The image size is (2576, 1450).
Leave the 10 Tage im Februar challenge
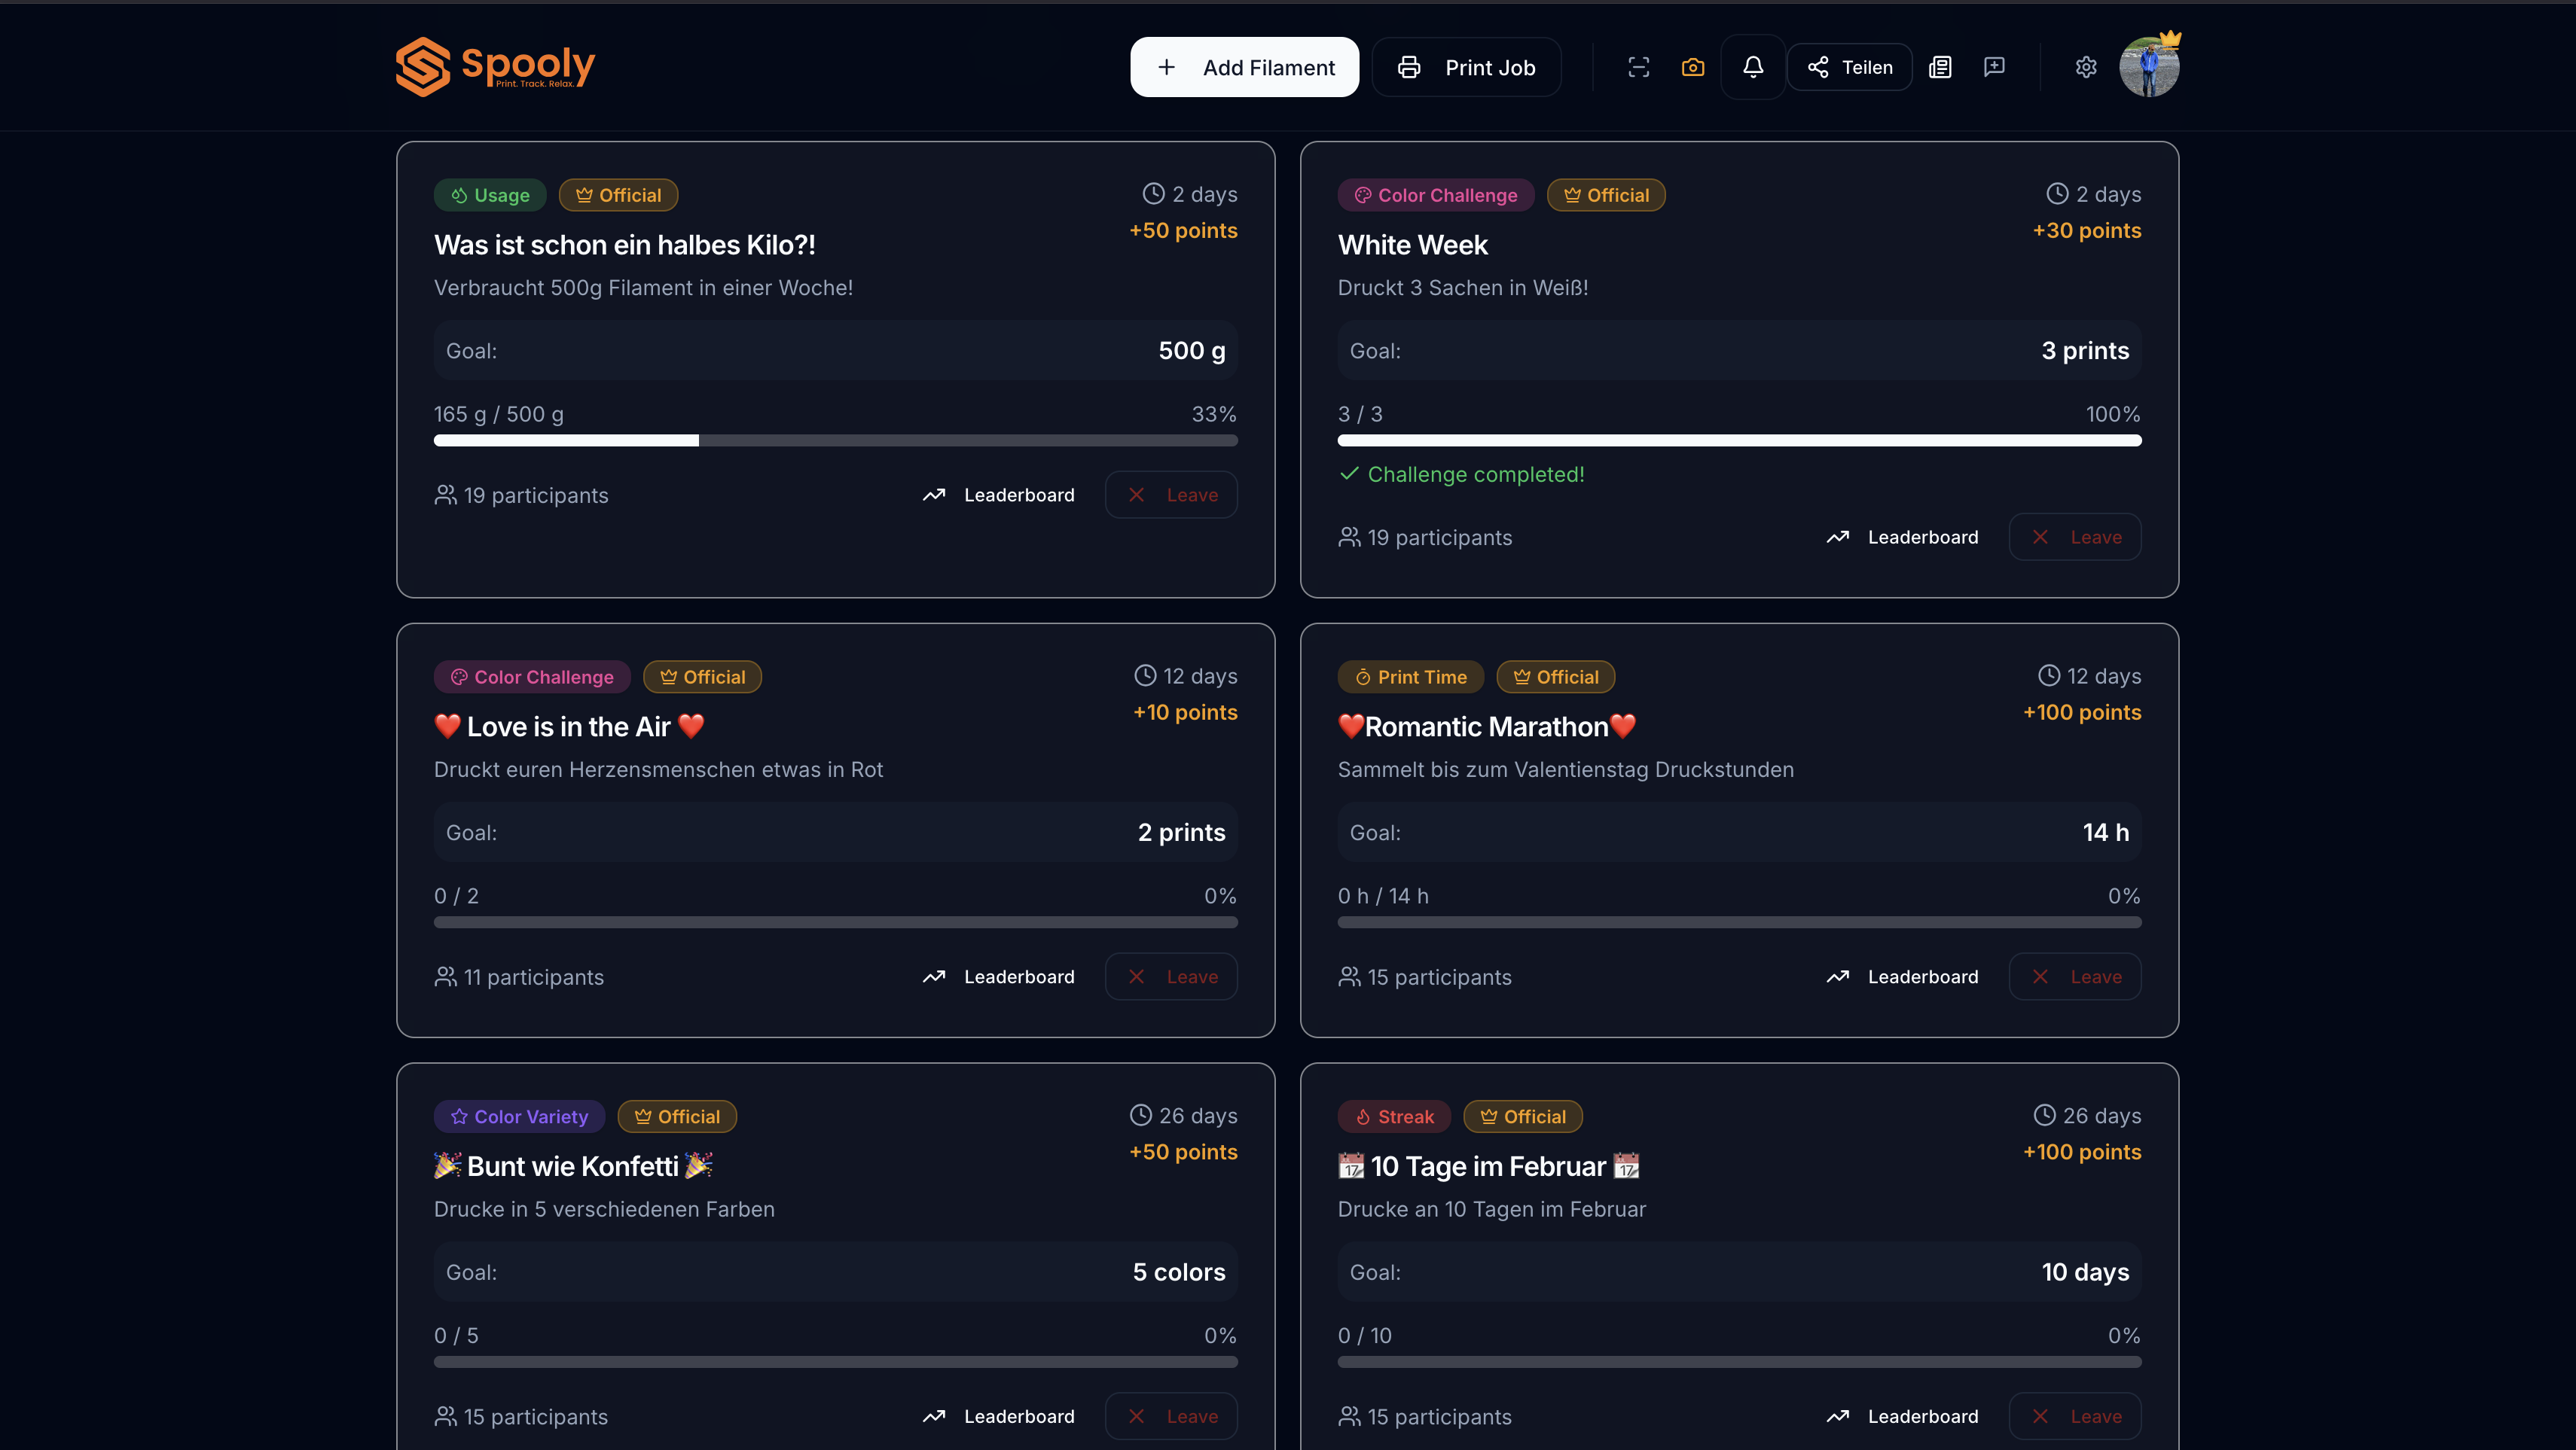tap(2074, 1416)
